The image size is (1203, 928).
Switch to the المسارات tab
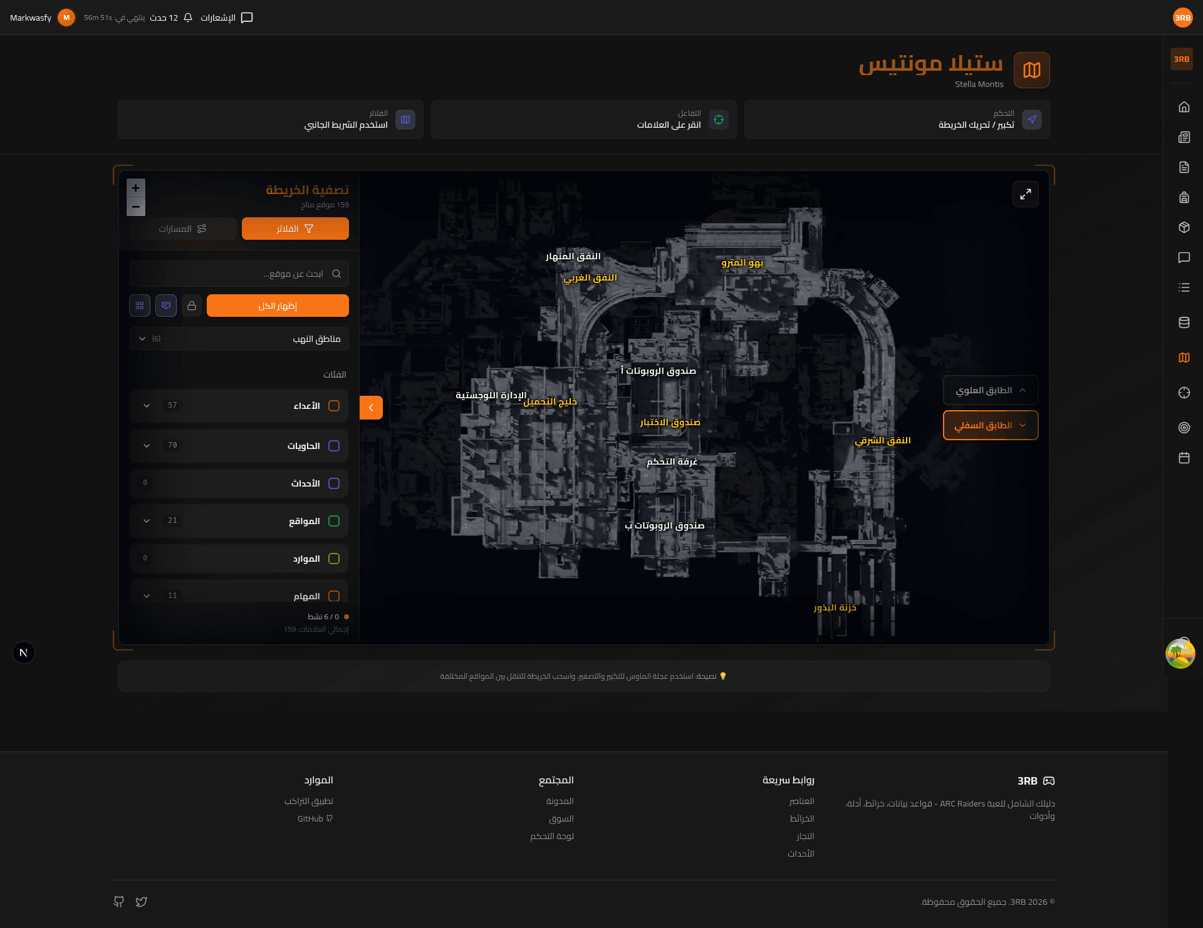[182, 229]
